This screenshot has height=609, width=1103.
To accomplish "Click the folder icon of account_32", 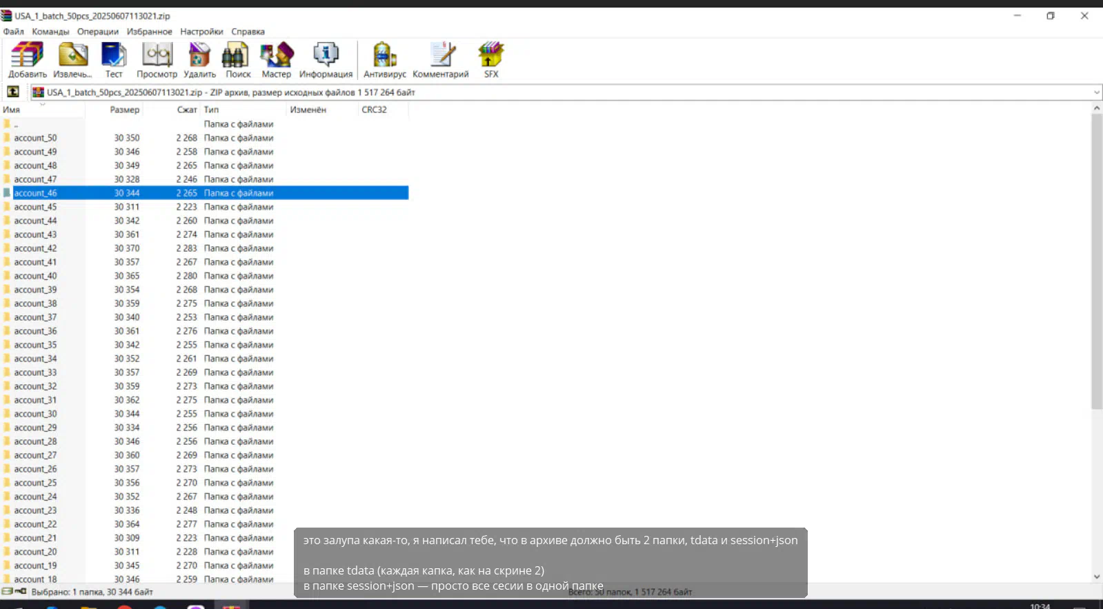I will [x=7, y=386].
